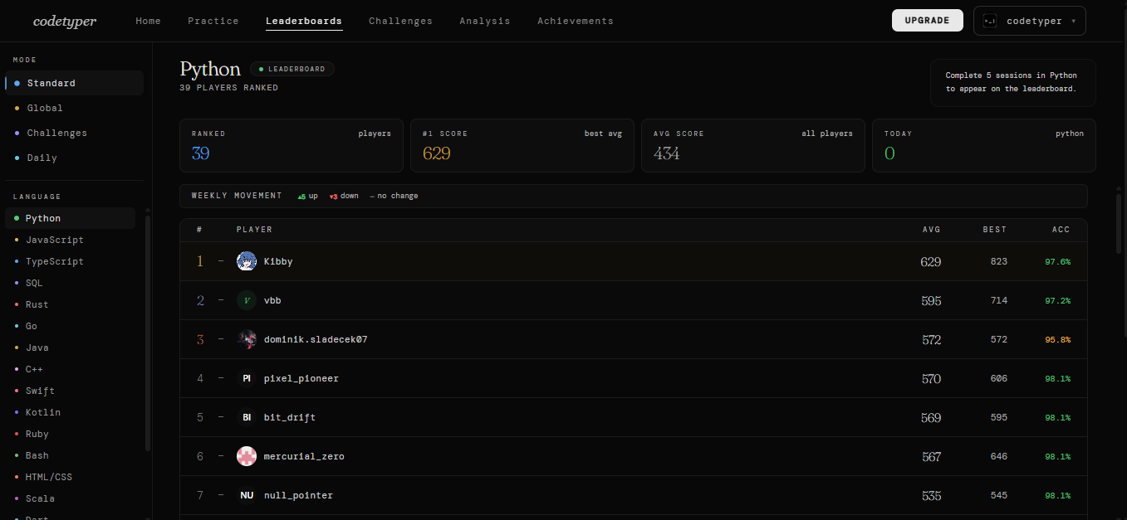Sort by the BEST column header

pyautogui.click(x=994, y=230)
